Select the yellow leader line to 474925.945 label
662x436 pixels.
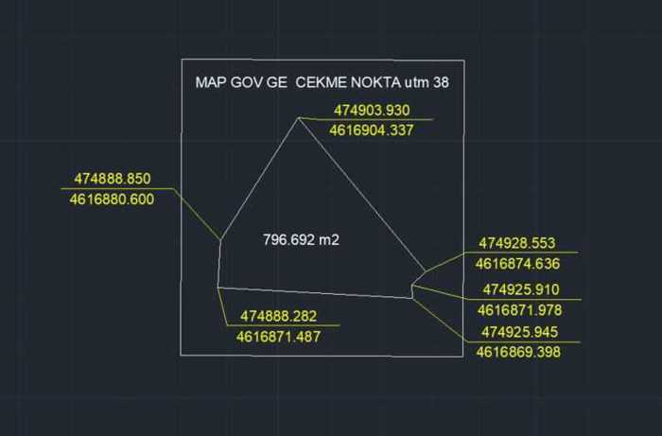click(x=440, y=322)
